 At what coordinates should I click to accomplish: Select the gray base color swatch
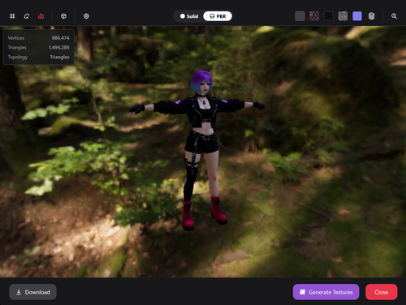click(x=300, y=16)
